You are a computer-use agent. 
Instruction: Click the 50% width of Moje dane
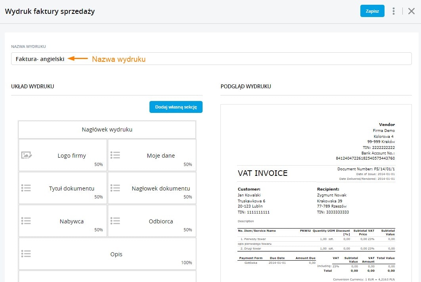188,164
